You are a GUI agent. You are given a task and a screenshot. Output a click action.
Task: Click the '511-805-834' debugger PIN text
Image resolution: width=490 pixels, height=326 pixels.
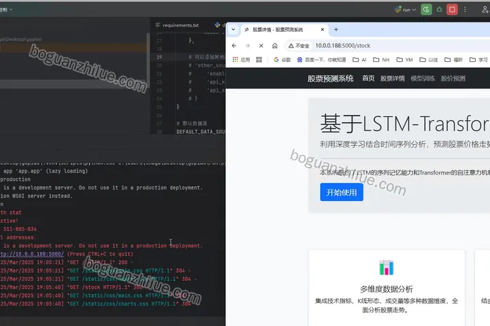[x=20, y=230]
